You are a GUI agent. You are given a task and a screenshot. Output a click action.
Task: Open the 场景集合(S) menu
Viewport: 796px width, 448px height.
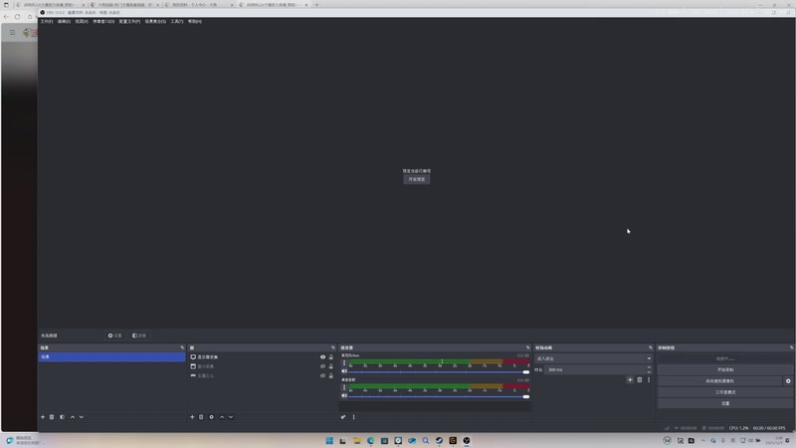(155, 21)
